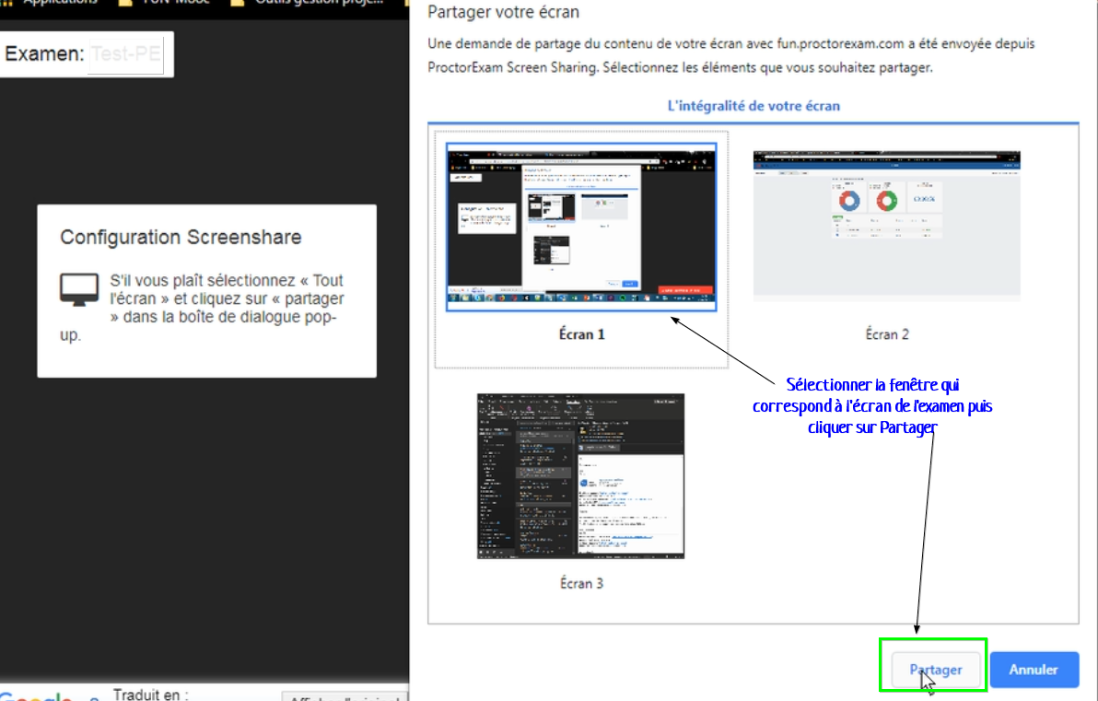1098x701 pixels.
Task: Cancel sharing with the Annuler button
Action: 1034,670
